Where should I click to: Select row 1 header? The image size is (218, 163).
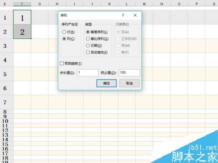[x=5, y=17]
